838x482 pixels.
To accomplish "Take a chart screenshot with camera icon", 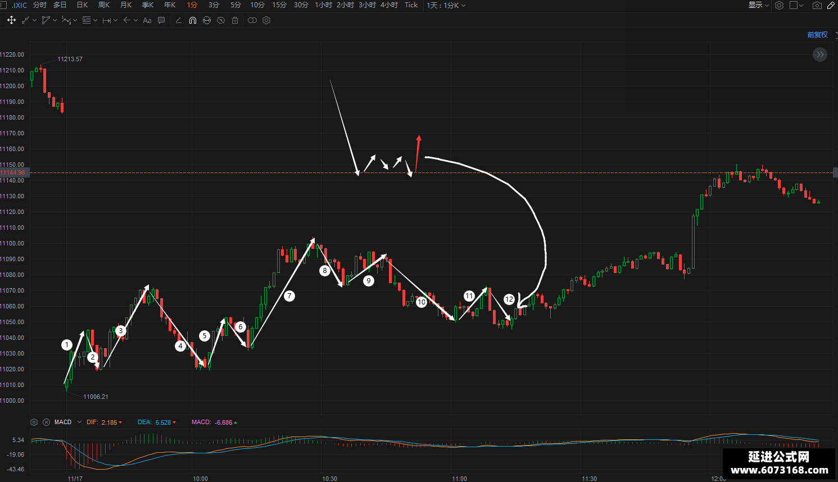I will (x=817, y=5).
